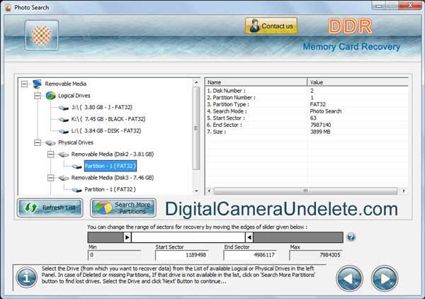This screenshot has height=299, width=425.
Task: Select the End Sector row in details
Action: [307, 125]
